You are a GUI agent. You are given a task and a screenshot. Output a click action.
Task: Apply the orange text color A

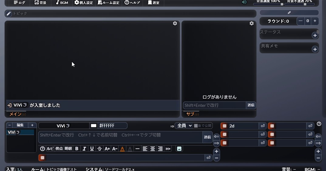tap(122, 149)
